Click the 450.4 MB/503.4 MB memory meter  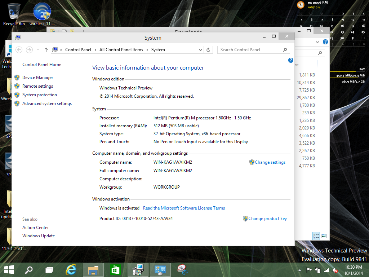[x=350, y=76]
